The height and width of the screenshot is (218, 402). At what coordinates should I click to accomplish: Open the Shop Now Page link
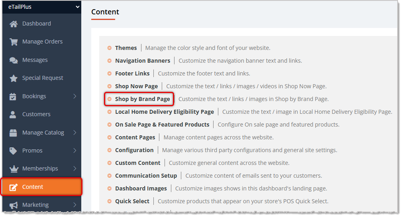(x=136, y=86)
